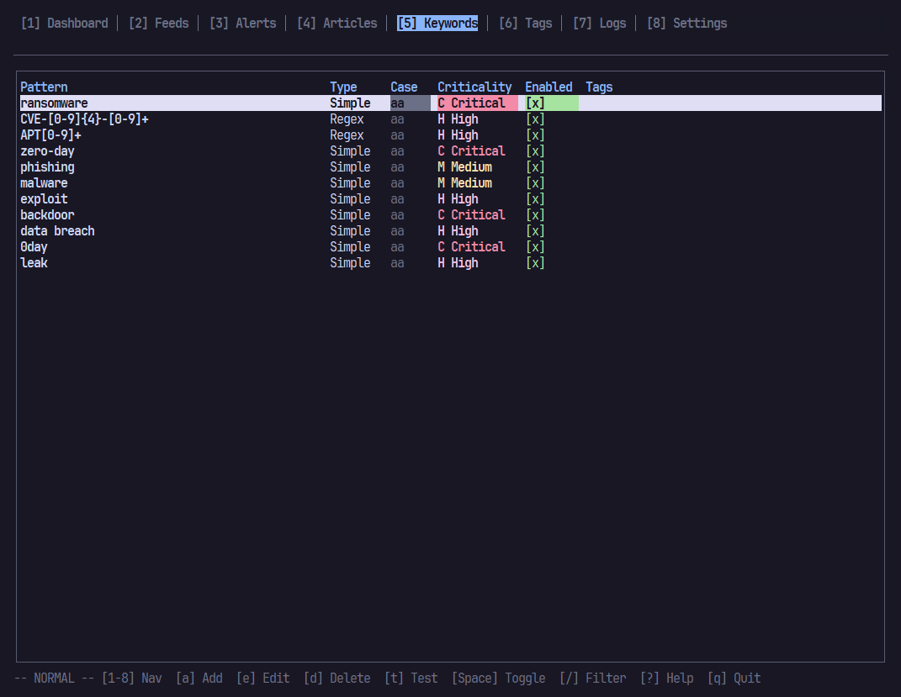The image size is (901, 697).
Task: Click the Enabled column header
Action: pyautogui.click(x=549, y=87)
